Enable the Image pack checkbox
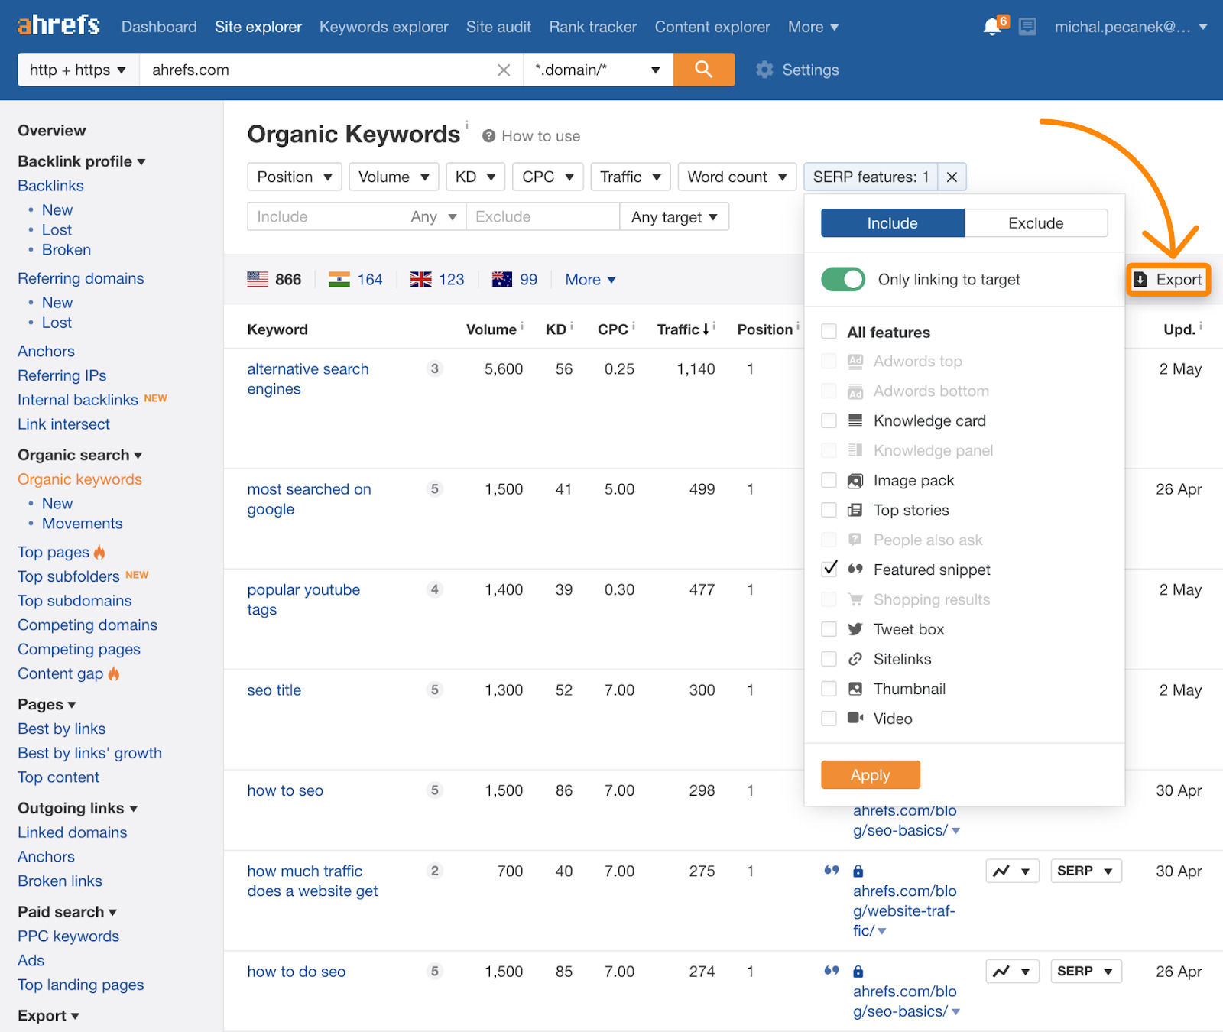This screenshot has width=1223, height=1032. [829, 480]
